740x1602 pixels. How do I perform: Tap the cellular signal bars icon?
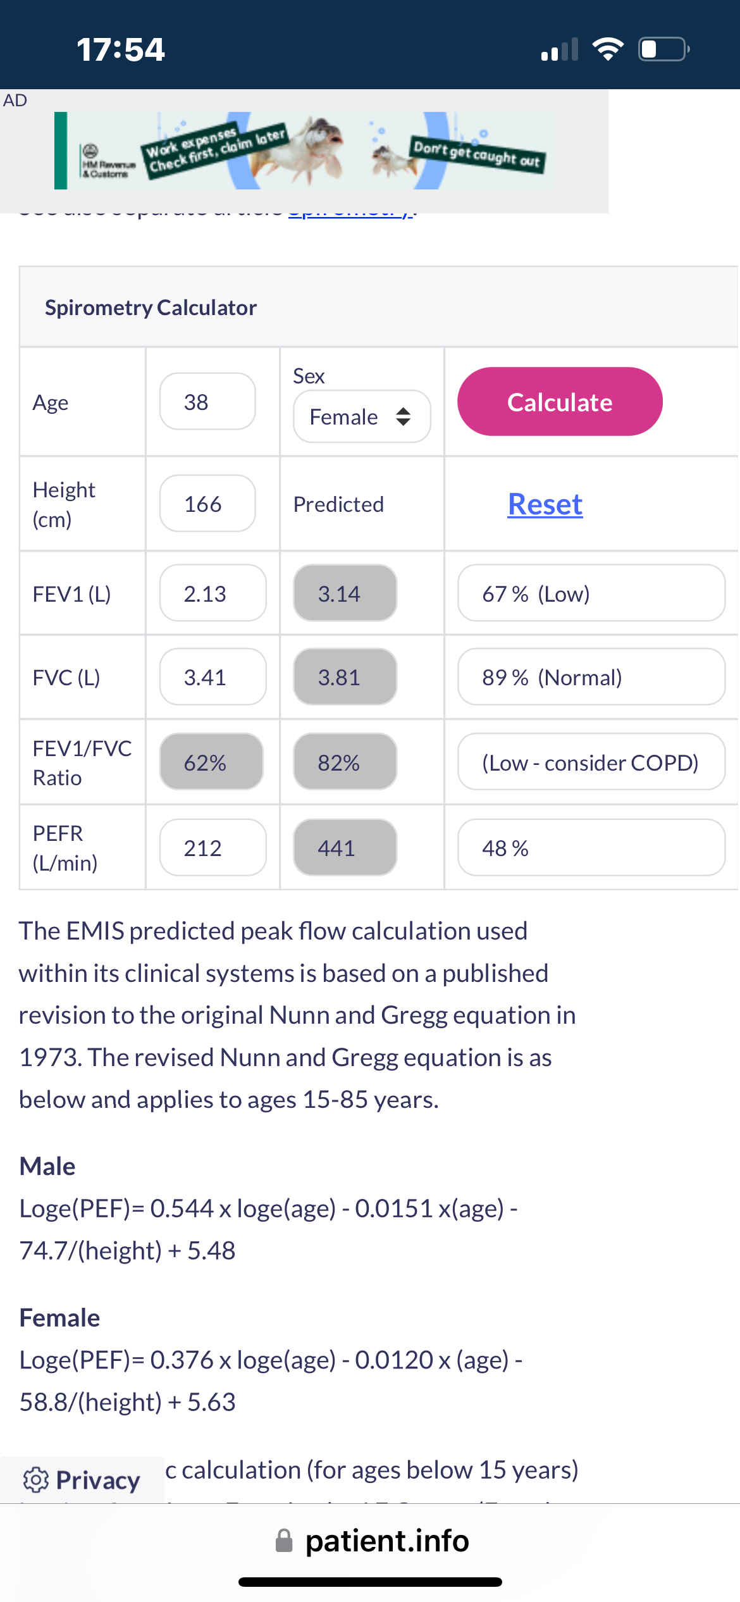tap(560, 49)
